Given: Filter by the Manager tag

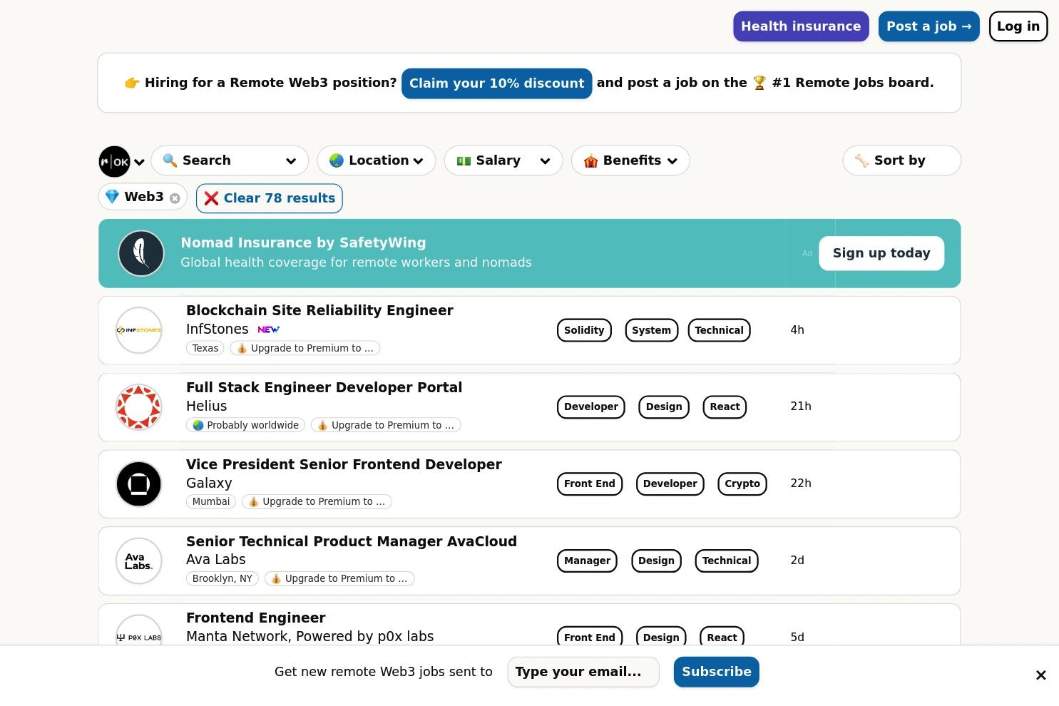Looking at the screenshot, I should pos(587,561).
